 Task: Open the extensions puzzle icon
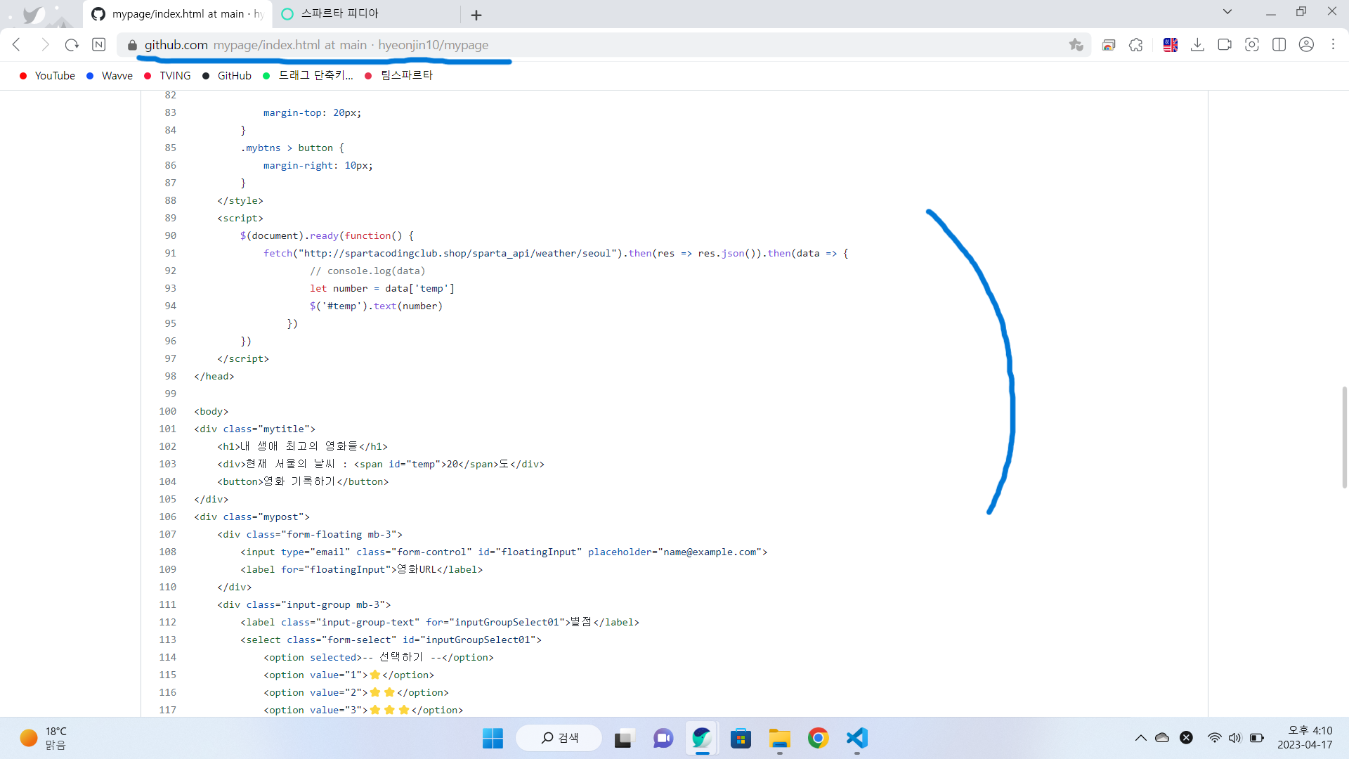[1136, 45]
